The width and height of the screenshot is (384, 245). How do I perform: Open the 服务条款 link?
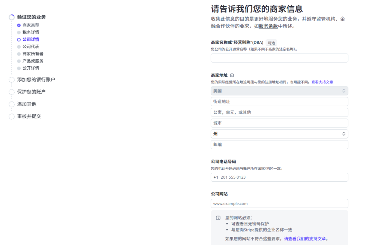tap(268, 26)
